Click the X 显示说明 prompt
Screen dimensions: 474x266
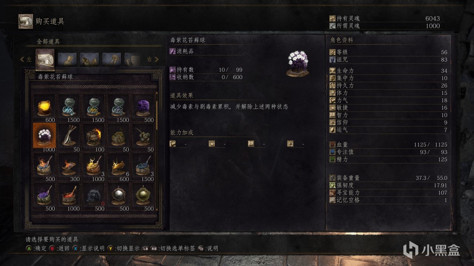click(x=89, y=248)
